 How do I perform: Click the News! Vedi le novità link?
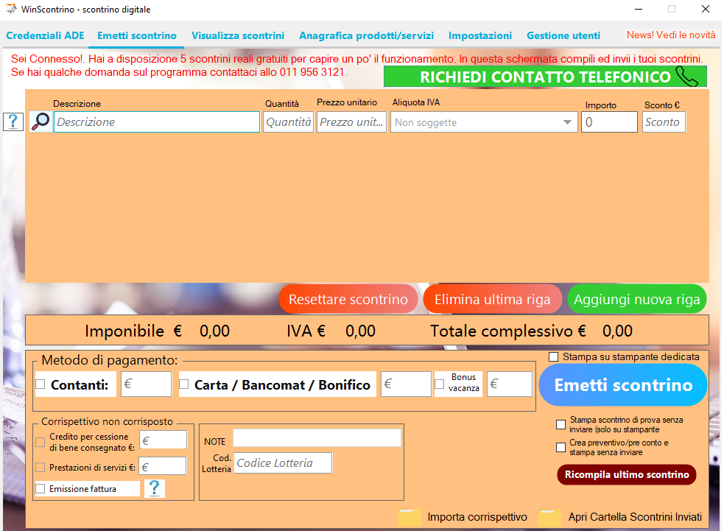pos(671,35)
